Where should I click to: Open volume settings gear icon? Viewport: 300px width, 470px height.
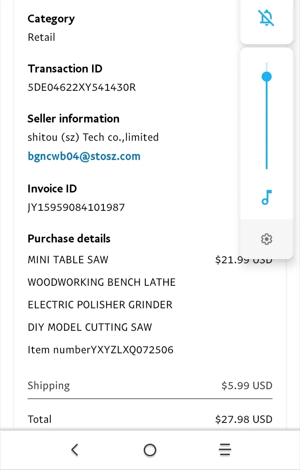point(266,239)
